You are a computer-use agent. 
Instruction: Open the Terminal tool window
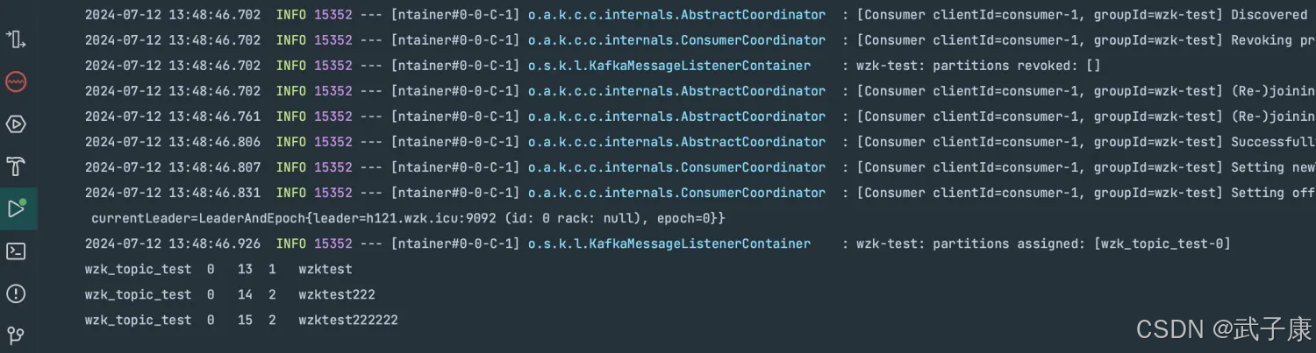tap(16, 251)
